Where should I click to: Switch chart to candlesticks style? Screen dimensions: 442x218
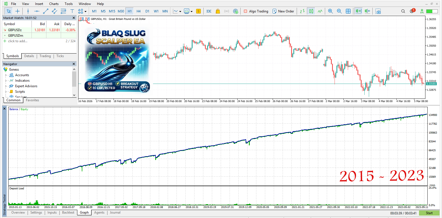click(311, 11)
